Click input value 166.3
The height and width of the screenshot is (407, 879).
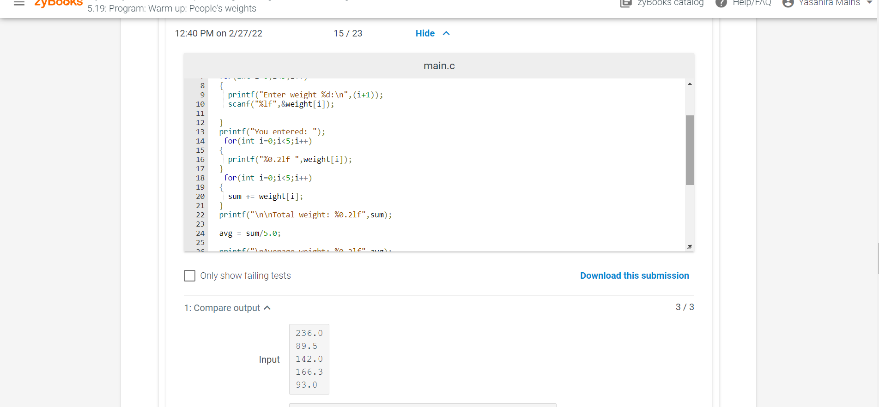pyautogui.click(x=309, y=372)
